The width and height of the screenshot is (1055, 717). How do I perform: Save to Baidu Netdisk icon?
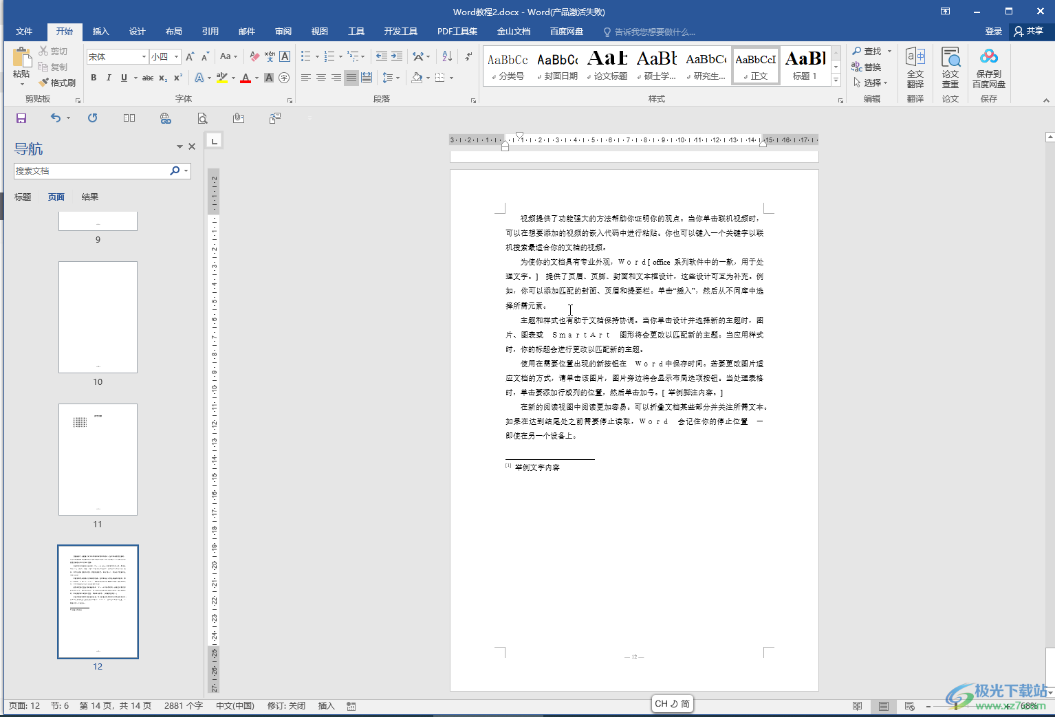coord(989,67)
